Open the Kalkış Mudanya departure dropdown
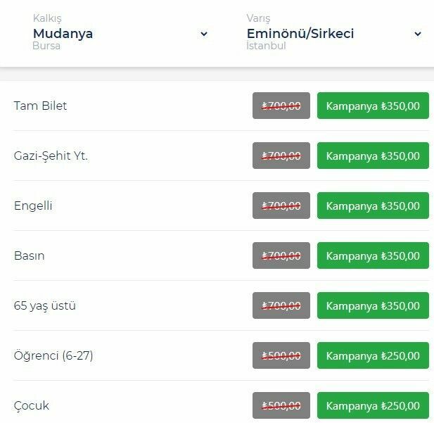The image size is (434, 423). 120,34
